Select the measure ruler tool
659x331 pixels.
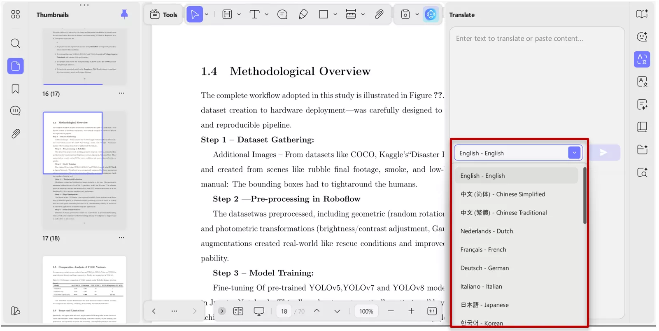coord(351,14)
